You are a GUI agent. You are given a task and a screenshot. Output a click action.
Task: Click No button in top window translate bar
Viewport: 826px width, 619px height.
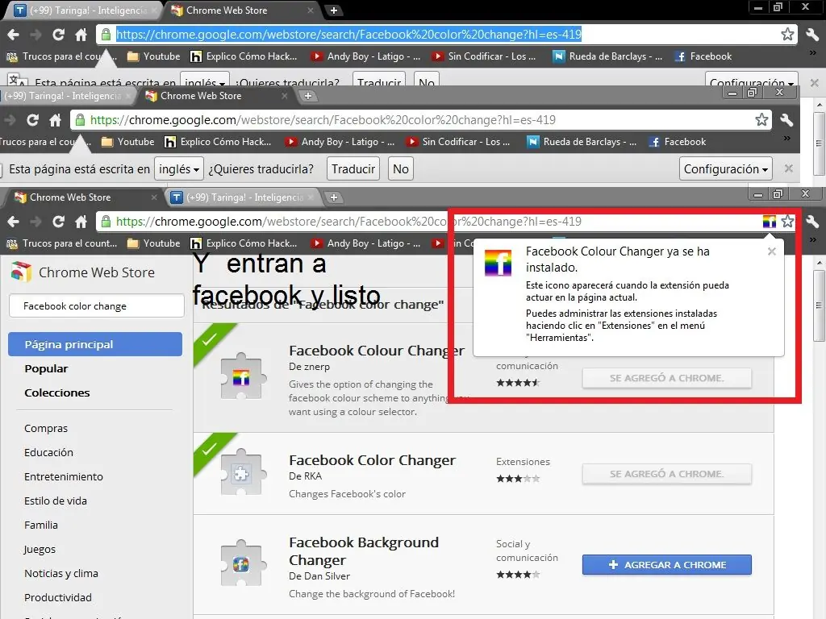pyautogui.click(x=426, y=81)
